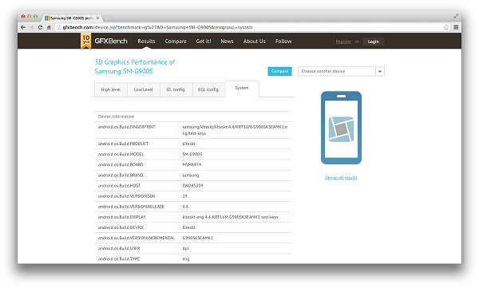
Task: Click the android.os.Build.MODEL label
Action: click(x=121, y=154)
